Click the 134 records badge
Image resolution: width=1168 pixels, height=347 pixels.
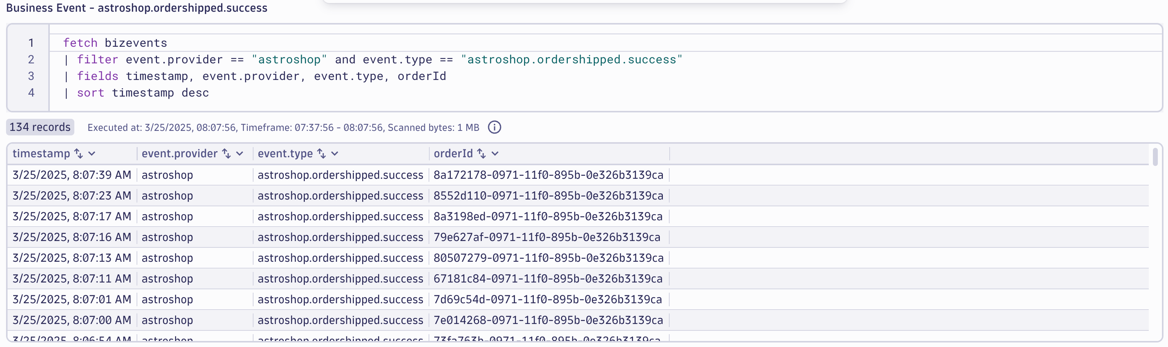click(40, 127)
